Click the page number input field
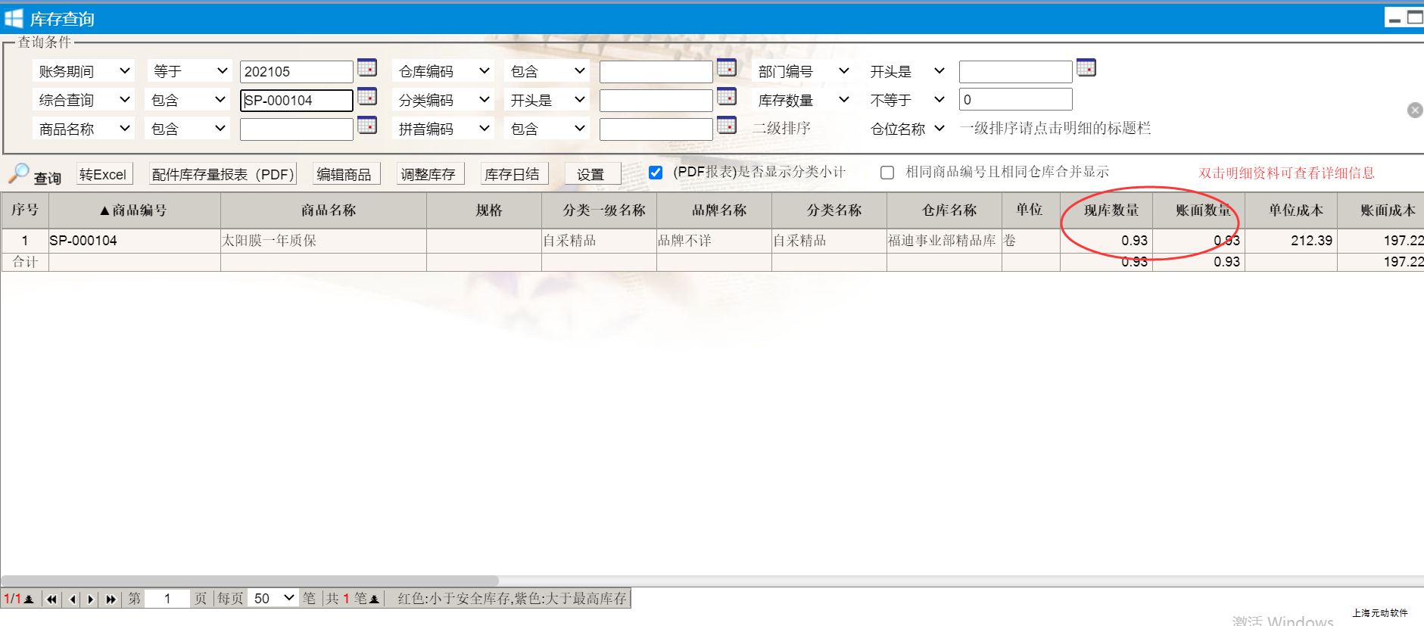Viewport: 1424px width, 626px height. tap(167, 598)
